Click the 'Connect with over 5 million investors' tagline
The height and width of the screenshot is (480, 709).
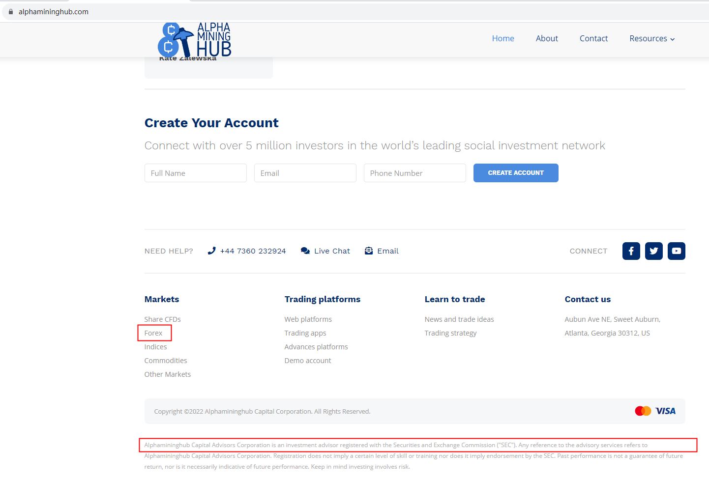coord(375,146)
